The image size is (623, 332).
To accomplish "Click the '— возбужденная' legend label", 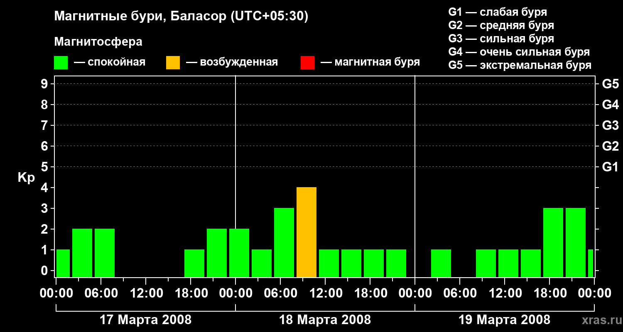I will [x=232, y=63].
